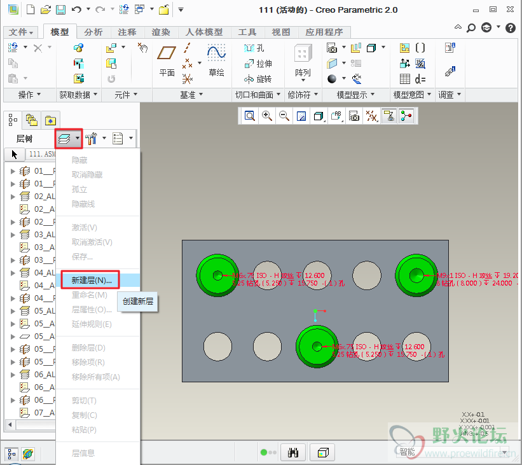
Task: Open the 文件 menu
Action: (x=20, y=32)
